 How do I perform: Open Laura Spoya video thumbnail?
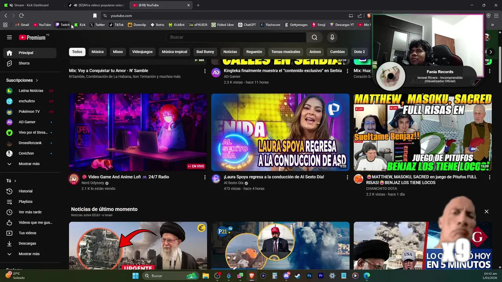coord(280,132)
